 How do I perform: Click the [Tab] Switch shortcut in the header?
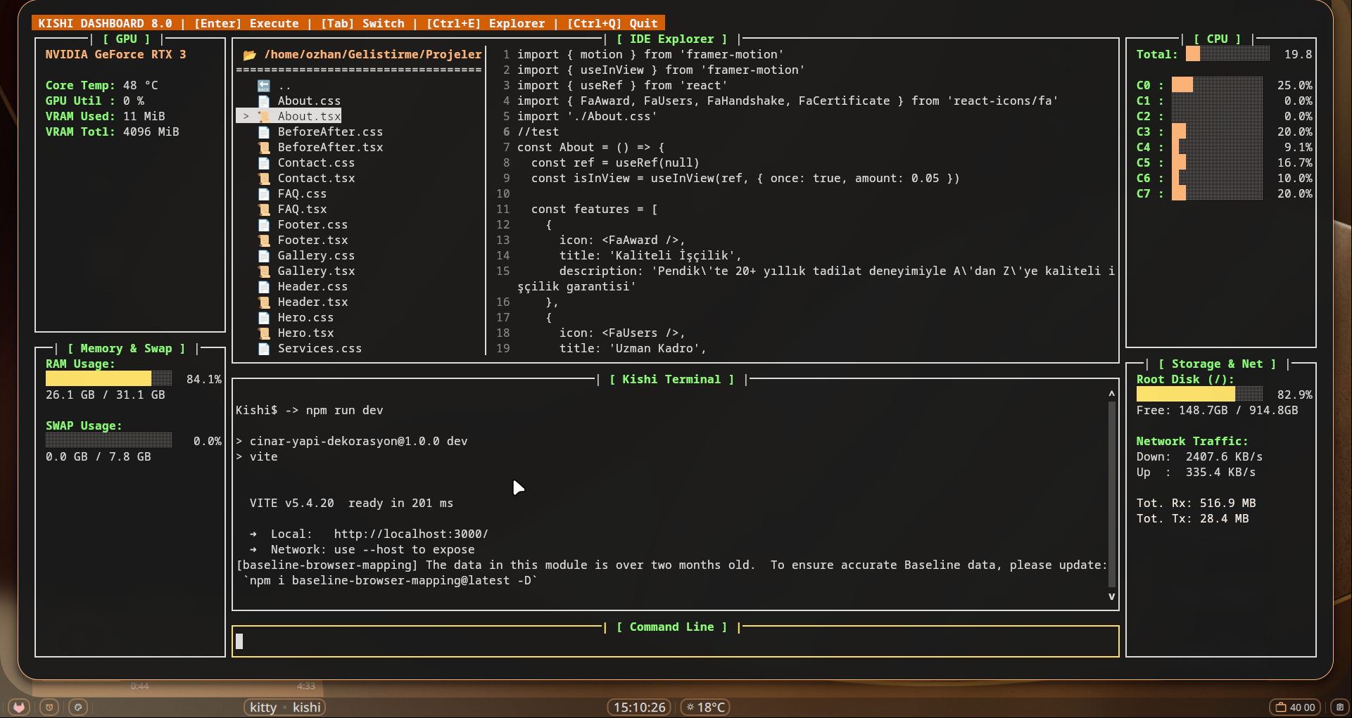(x=362, y=24)
